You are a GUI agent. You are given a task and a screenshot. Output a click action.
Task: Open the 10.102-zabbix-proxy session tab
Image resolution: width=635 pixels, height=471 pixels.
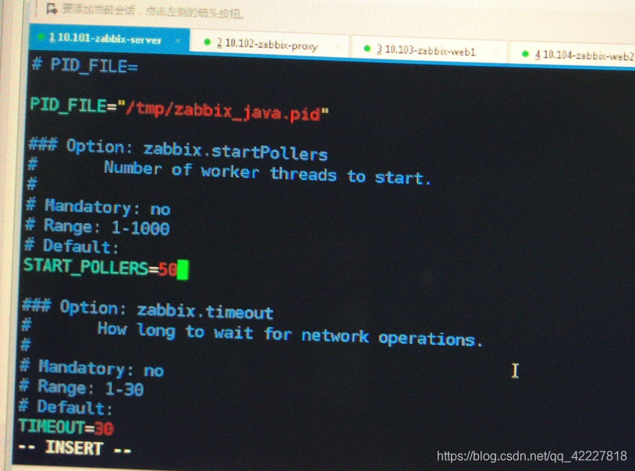tap(271, 44)
